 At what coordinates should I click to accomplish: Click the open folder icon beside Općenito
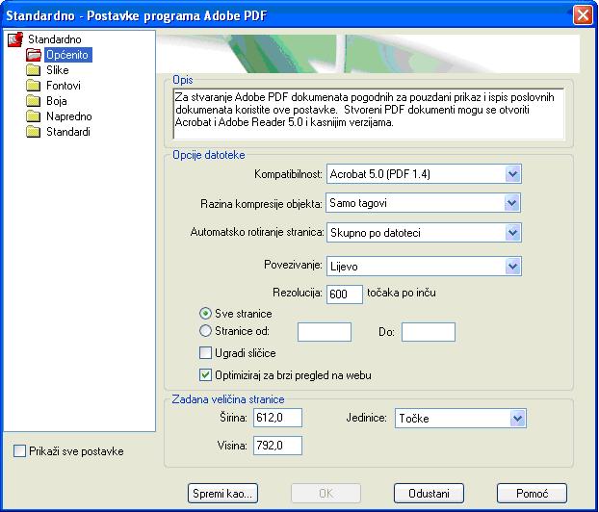34,55
